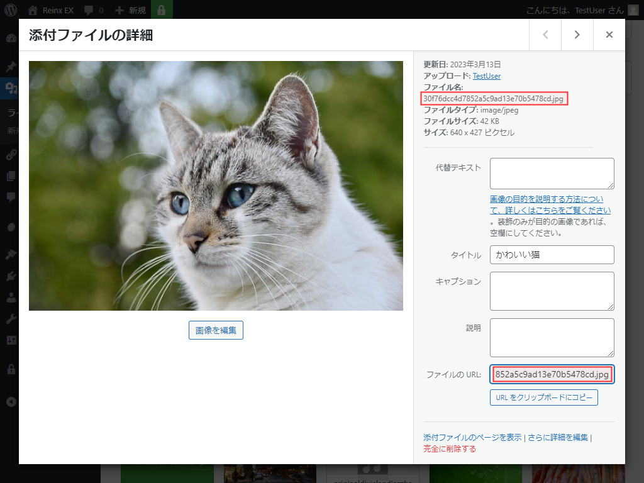Open the Pages icon in sidebar
This screenshot has width=644, height=483.
11,176
